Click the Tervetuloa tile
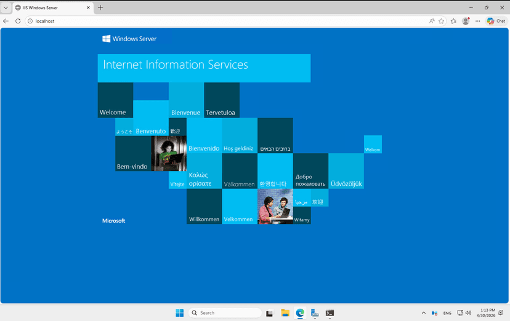Image resolution: width=510 pixels, height=321 pixels. pyautogui.click(x=222, y=100)
